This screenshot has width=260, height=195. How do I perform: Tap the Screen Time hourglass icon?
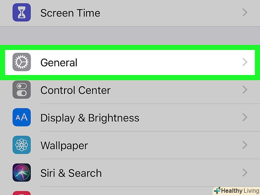[21, 13]
